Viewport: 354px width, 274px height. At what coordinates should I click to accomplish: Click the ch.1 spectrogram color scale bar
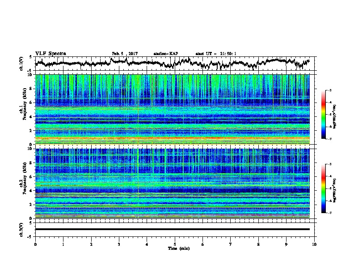pyautogui.click(x=324, y=115)
